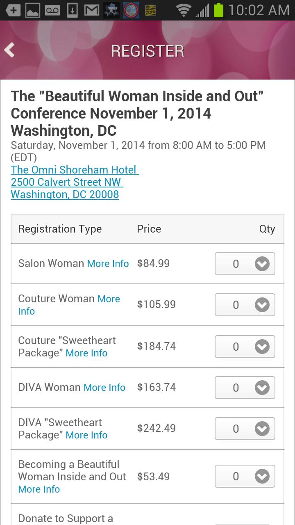Tap the plus icon in status bar
This screenshot has width=295, height=525.
13,10
